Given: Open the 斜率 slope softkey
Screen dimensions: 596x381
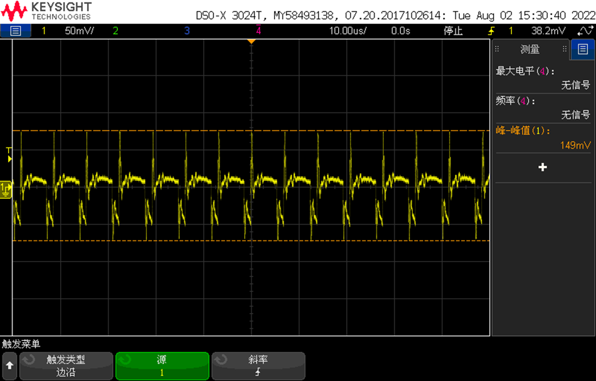Looking at the screenshot, I should [259, 366].
